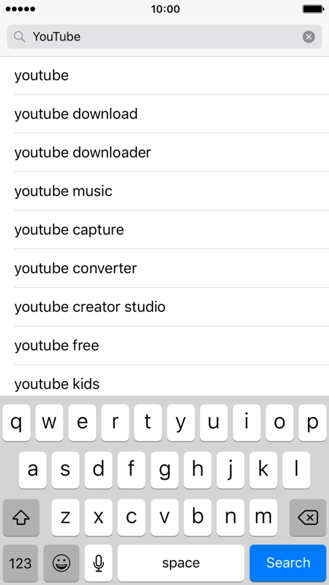Tap the magnifying glass search icon
Image resolution: width=329 pixels, height=585 pixels.
[x=19, y=37]
